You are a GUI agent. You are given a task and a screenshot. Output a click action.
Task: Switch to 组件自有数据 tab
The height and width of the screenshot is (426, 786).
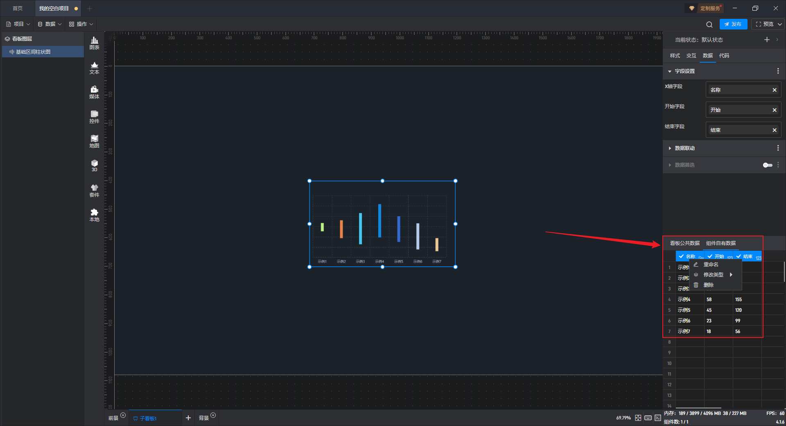coord(720,243)
